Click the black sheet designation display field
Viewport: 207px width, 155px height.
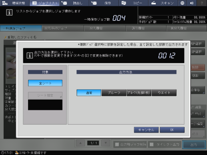(45, 105)
